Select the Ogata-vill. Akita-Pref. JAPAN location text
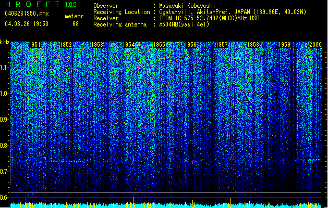This screenshot has height=208, width=328. pos(233,12)
